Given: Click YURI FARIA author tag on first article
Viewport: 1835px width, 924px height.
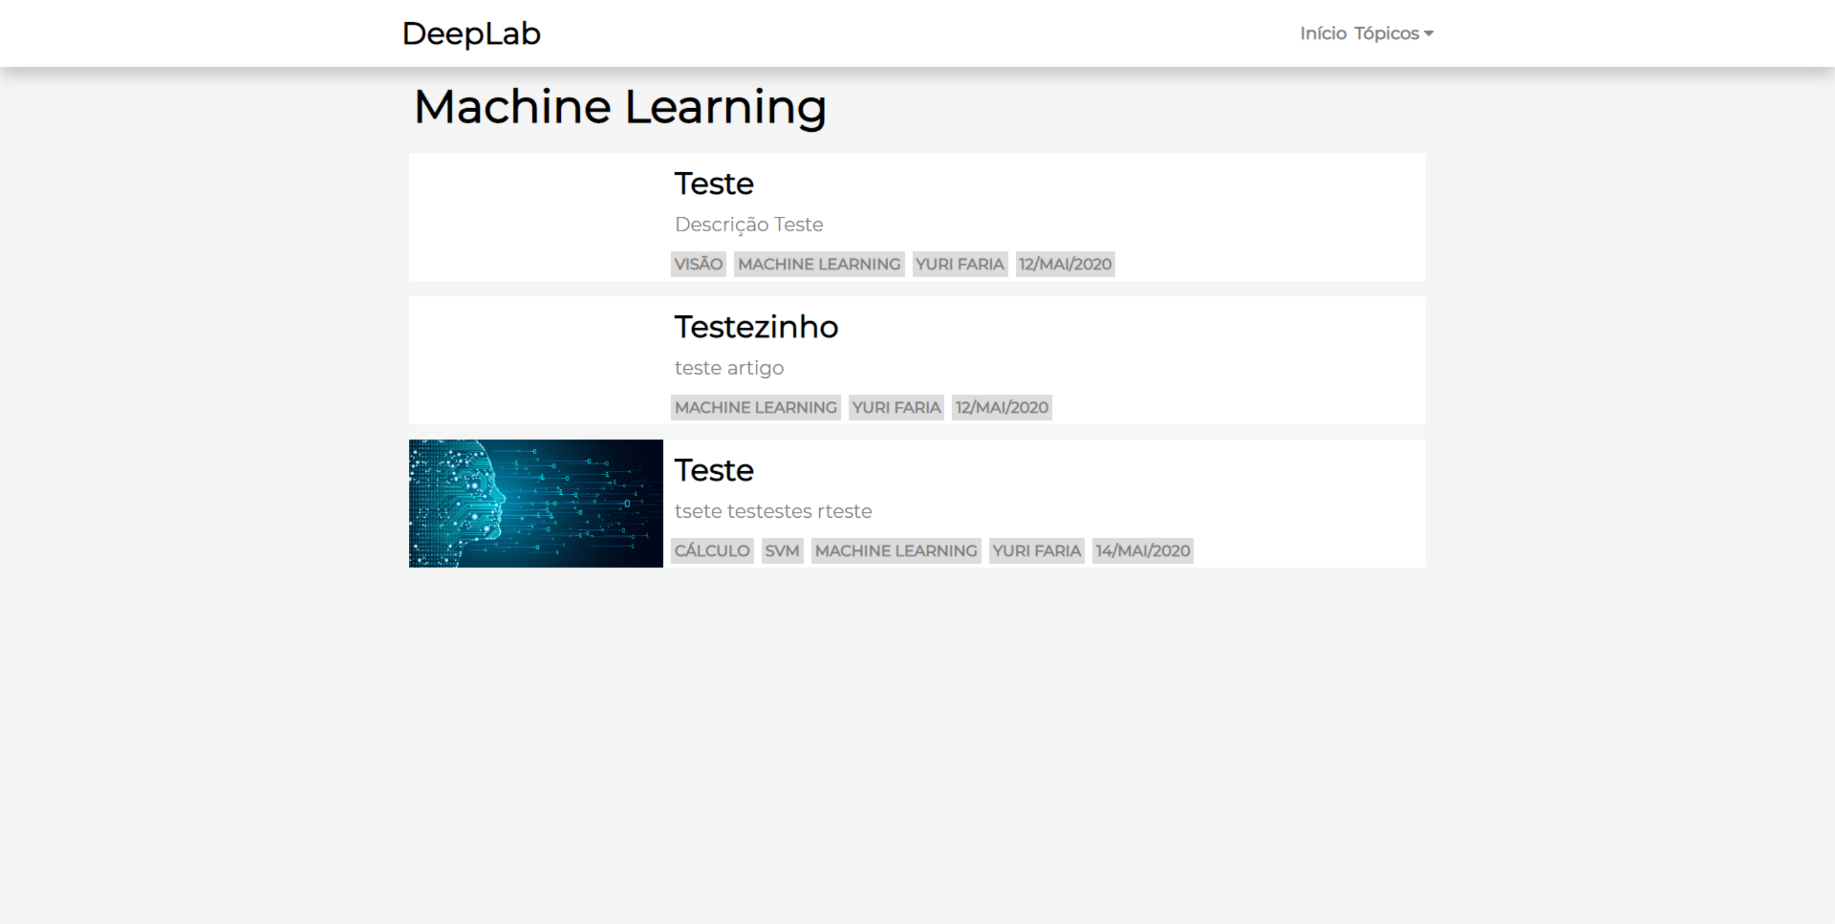Looking at the screenshot, I should (959, 264).
